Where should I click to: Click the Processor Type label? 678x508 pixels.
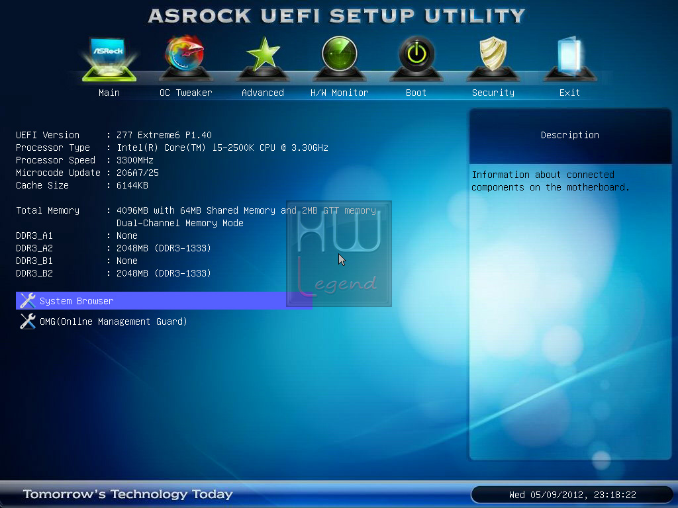53,148
